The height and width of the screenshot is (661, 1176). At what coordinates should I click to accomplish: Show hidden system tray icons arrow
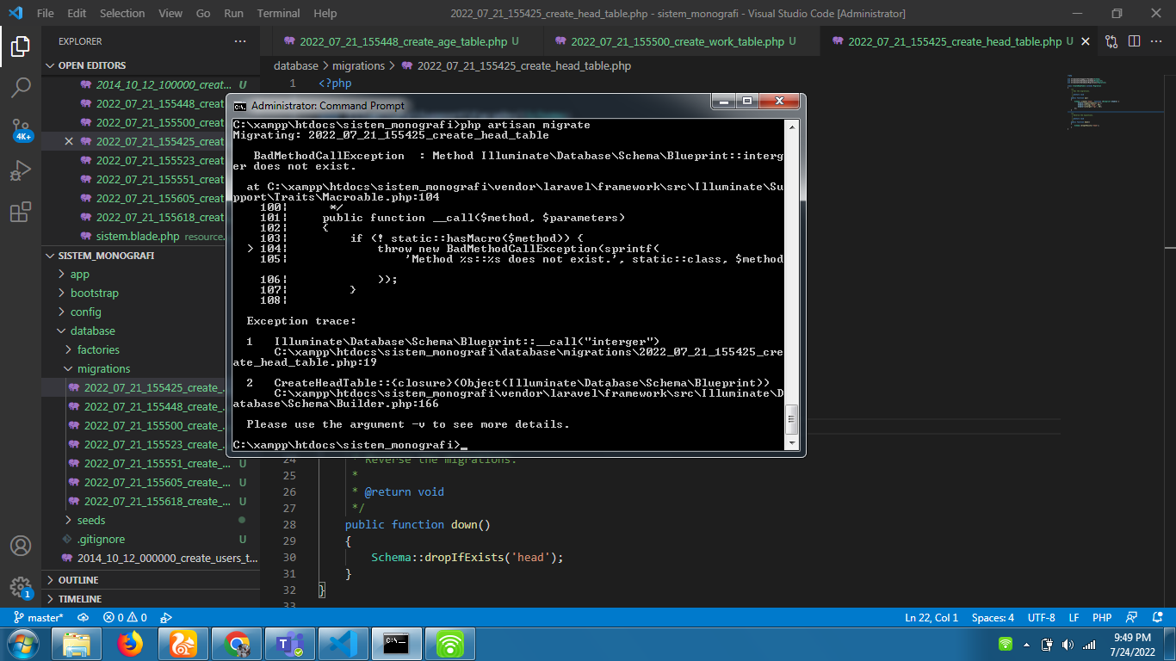[1026, 644]
